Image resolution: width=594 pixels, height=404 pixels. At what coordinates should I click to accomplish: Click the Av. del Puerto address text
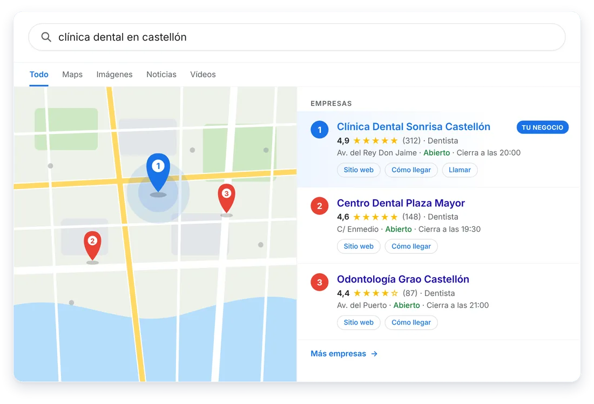(362, 305)
